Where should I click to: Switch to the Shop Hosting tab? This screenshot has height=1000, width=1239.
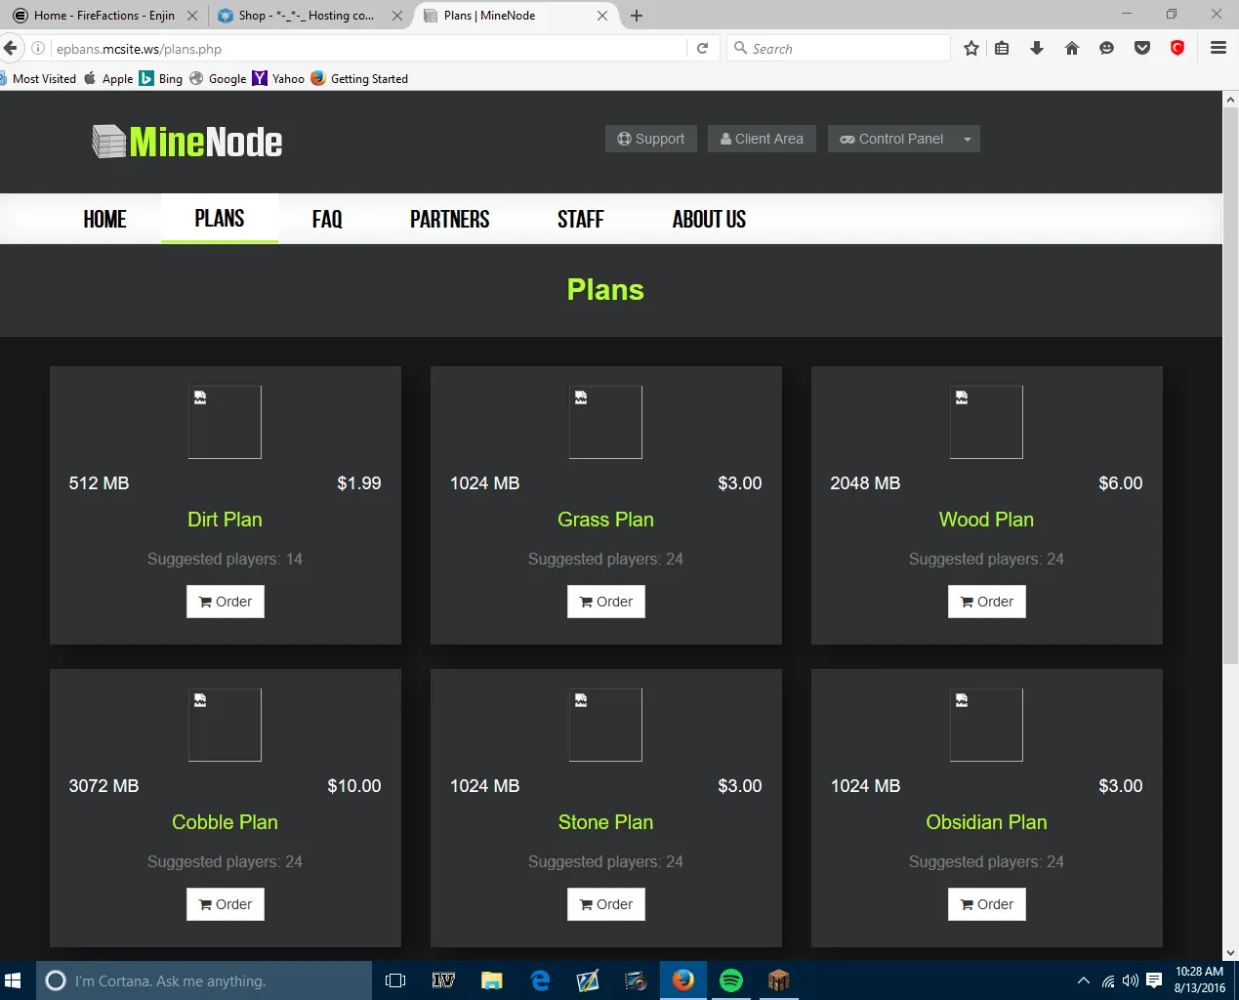(308, 16)
